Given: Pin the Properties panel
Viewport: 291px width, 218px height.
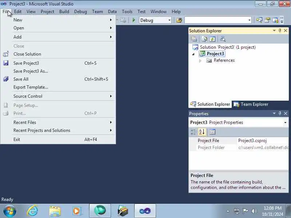Looking at the screenshot, I should tap(280, 113).
